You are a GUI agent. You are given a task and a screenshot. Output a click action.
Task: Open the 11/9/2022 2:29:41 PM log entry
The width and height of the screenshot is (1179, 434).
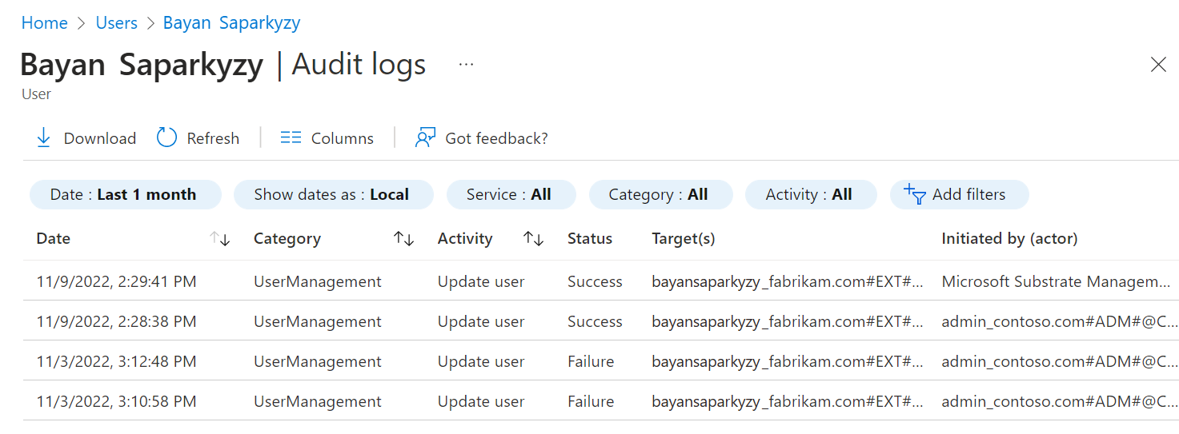click(116, 281)
